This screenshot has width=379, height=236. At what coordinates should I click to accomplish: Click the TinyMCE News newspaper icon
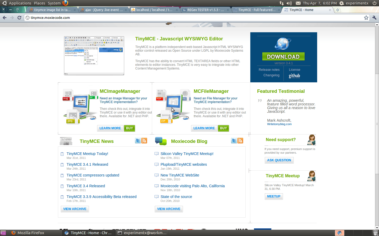(x=66, y=141)
